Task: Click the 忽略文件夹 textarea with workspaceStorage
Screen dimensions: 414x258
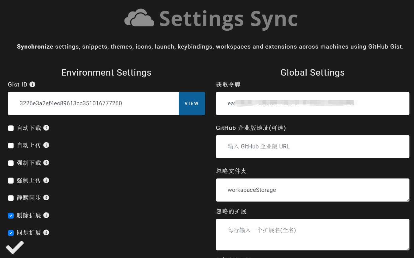Action: click(313, 190)
